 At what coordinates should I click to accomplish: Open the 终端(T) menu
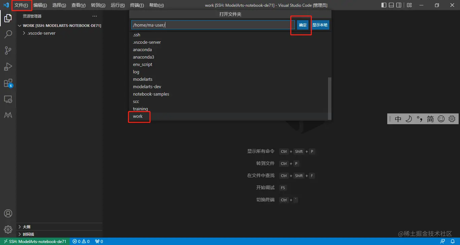coord(137,5)
